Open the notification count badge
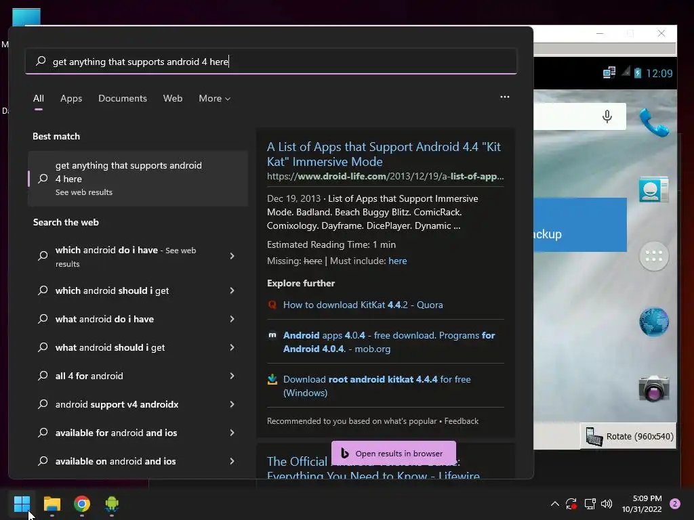This screenshot has width=694, height=520. click(x=674, y=504)
